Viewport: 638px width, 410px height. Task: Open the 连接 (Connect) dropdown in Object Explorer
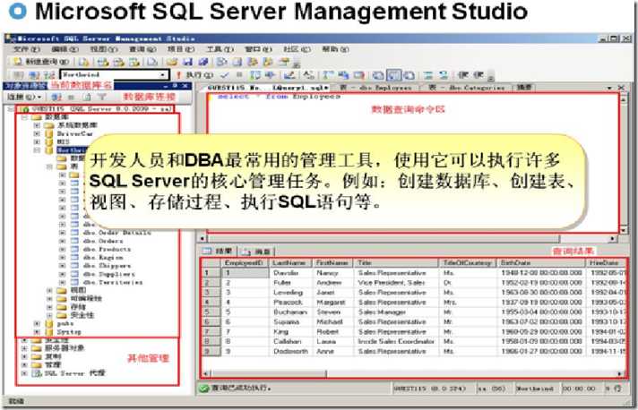24,97
